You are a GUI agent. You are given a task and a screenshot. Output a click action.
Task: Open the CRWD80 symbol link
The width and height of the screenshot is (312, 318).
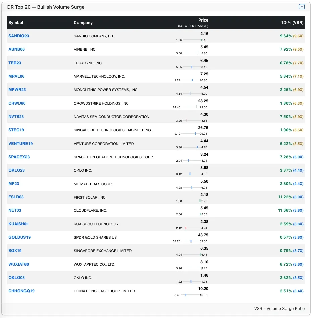(17, 103)
